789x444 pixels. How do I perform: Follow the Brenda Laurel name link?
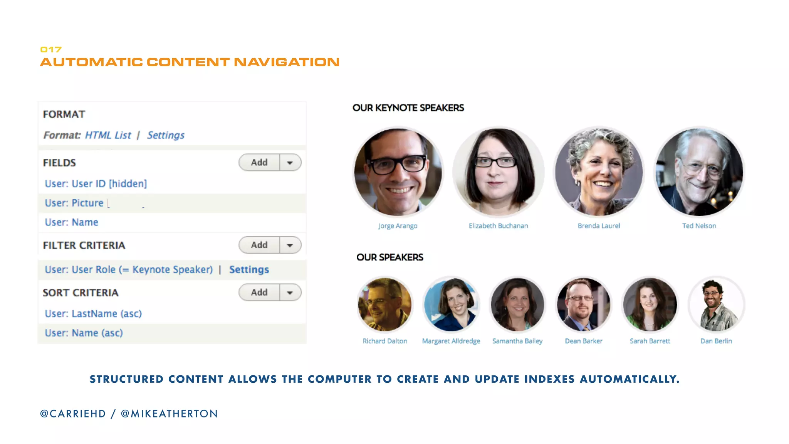pos(599,226)
